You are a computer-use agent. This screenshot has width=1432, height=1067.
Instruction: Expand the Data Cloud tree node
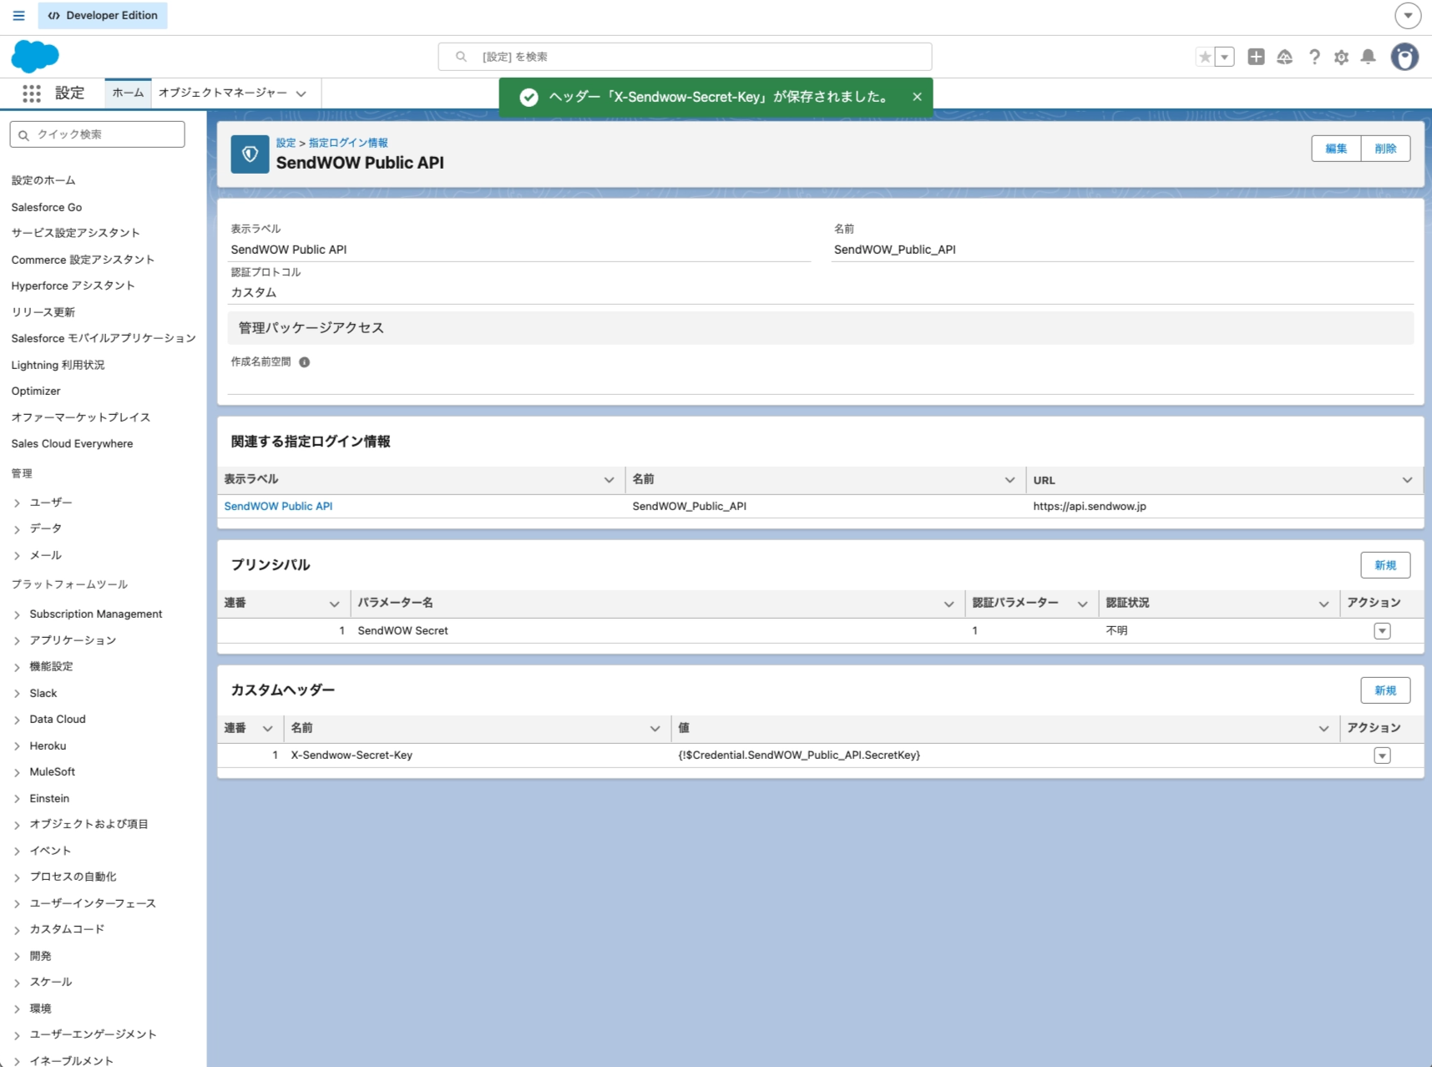point(17,720)
